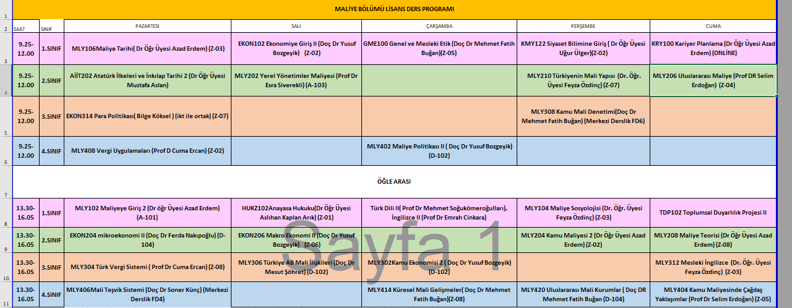Click the MLY308 Kamu Mali Denetimi cell

pos(583,116)
